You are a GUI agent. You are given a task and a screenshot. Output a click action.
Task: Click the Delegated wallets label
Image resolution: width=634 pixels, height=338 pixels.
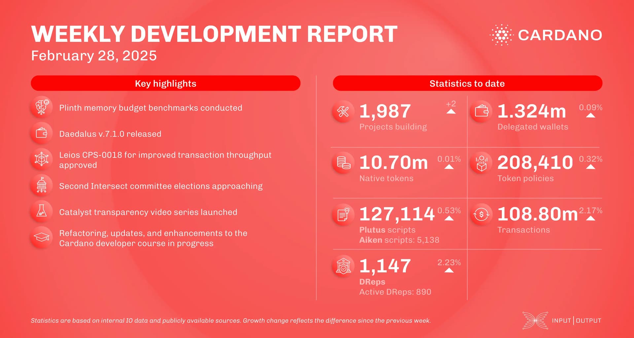point(533,127)
